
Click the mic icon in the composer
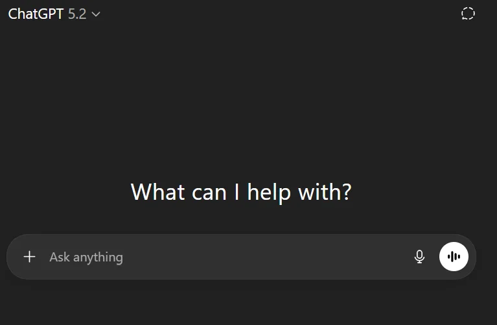(419, 257)
